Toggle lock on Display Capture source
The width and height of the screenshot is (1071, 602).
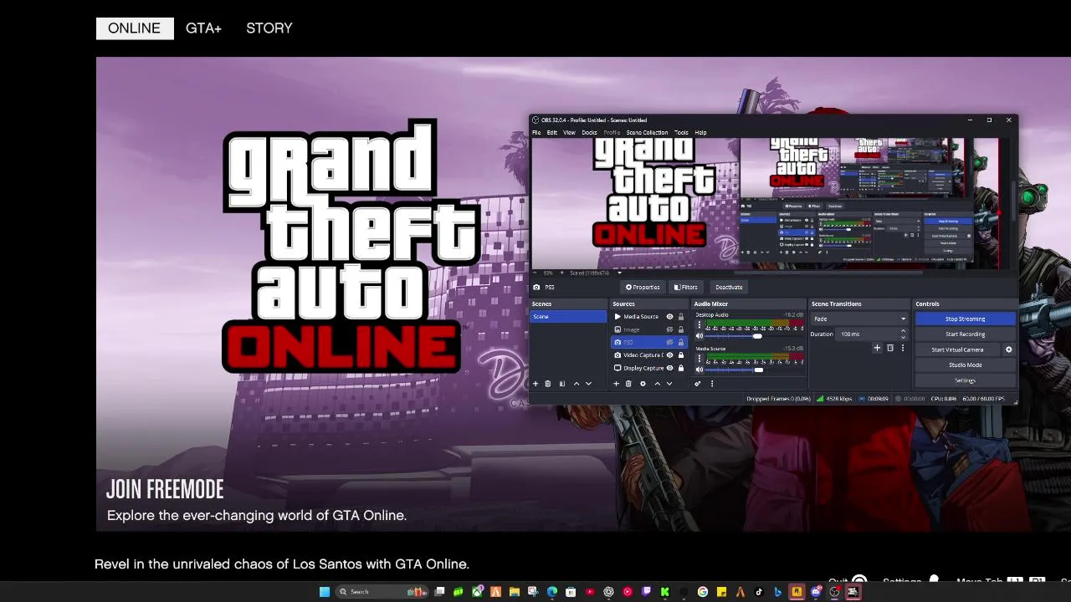[680, 368]
